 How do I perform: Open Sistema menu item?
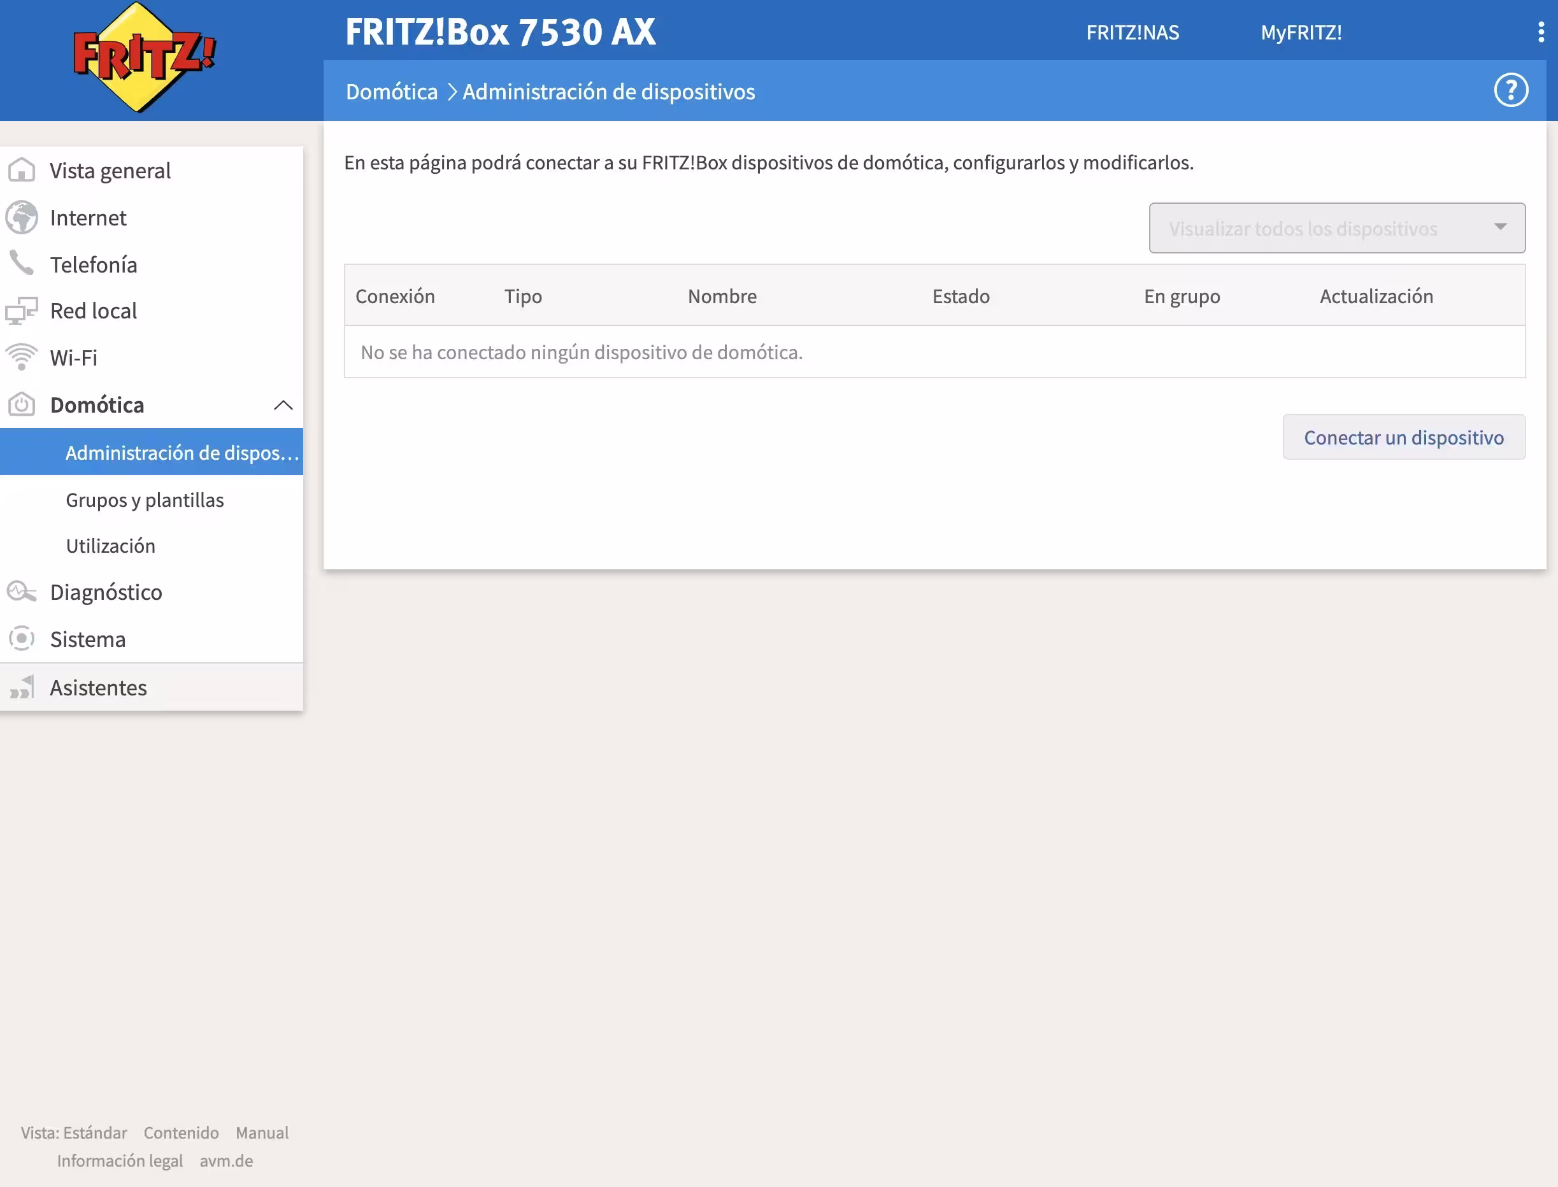(152, 639)
